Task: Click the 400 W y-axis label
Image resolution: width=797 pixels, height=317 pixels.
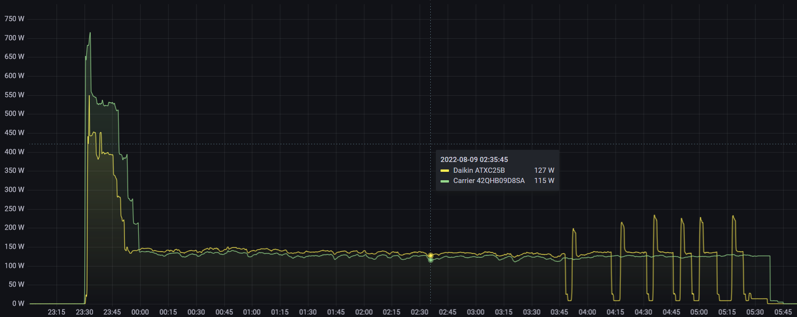Action: 14,152
